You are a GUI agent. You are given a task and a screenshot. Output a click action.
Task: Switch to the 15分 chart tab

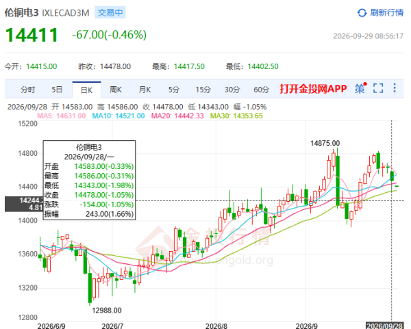click(x=203, y=90)
